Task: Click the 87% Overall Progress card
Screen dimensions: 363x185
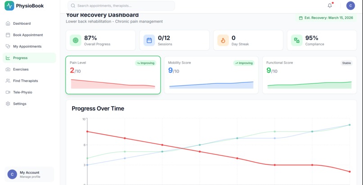Action: [x=101, y=40]
